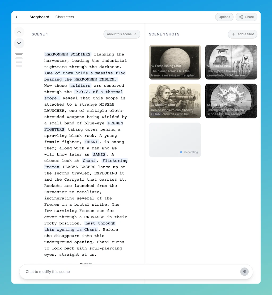
Task: Click highlighted word soldiers in Now these soldiers
Action: (80, 86)
